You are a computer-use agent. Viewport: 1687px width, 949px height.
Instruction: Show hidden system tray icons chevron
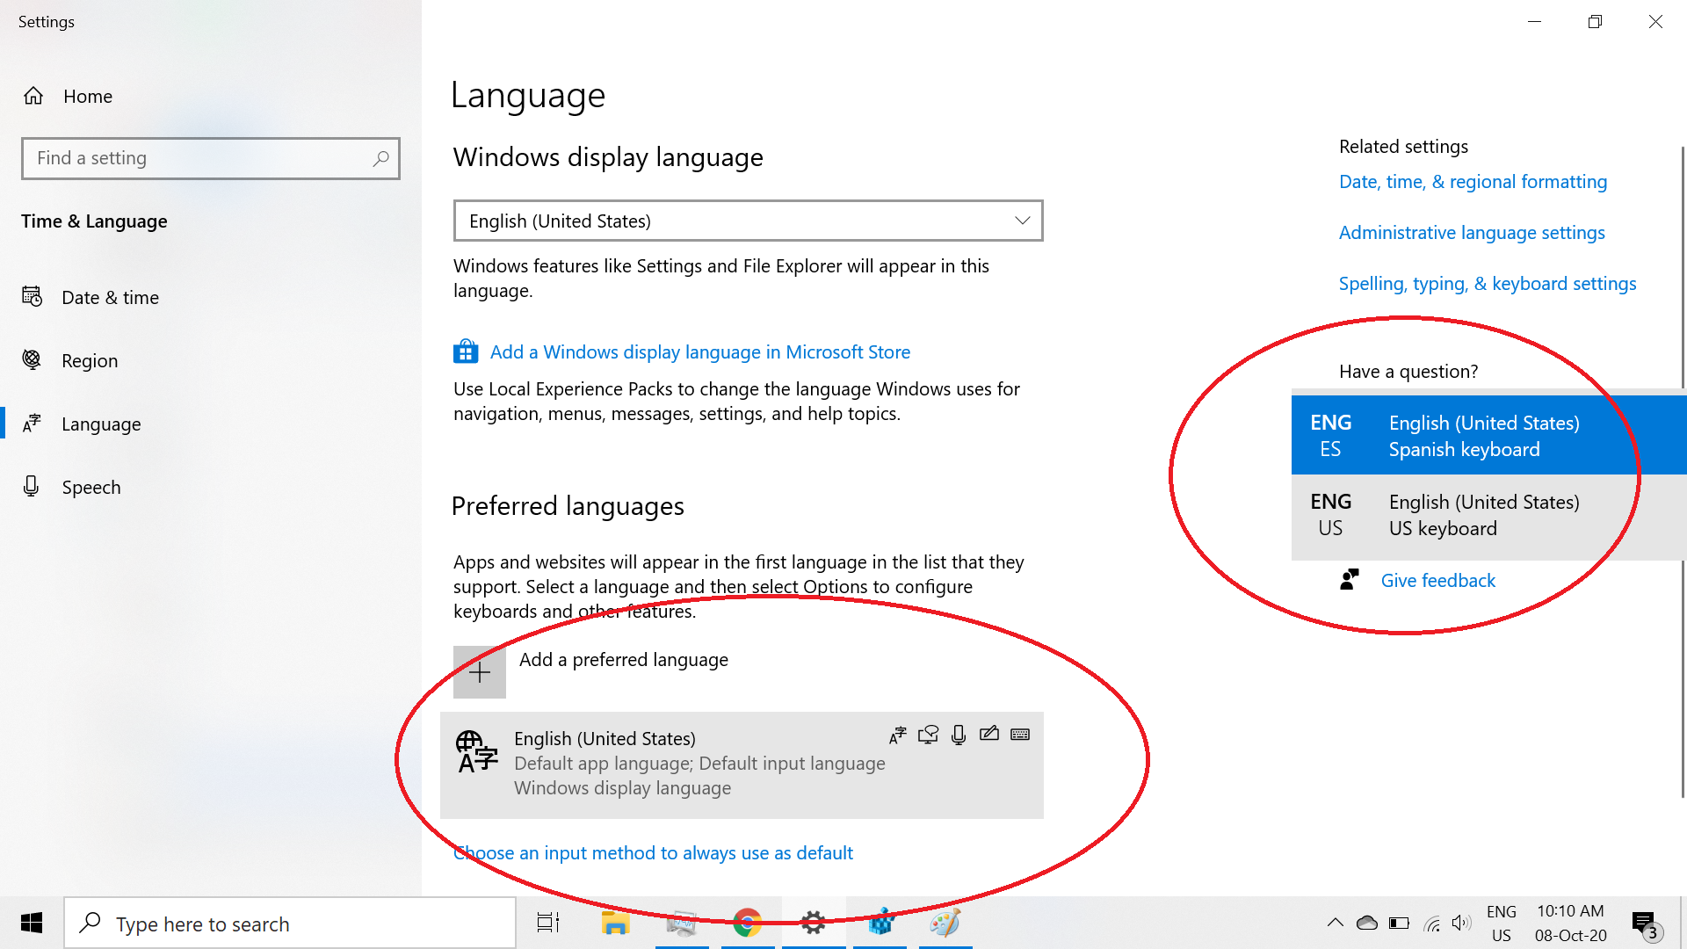tap(1335, 923)
